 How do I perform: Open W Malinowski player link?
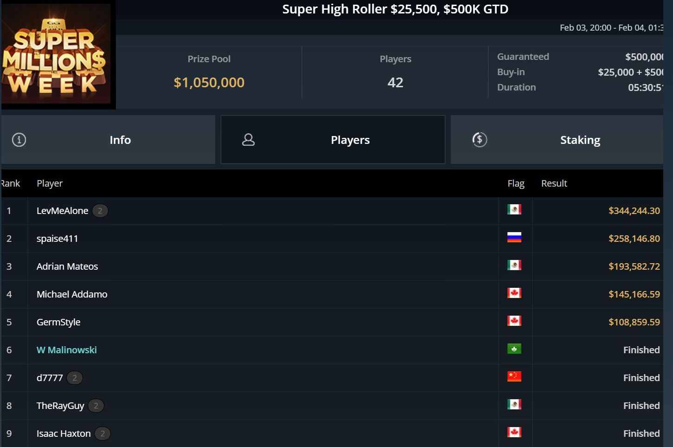point(67,350)
